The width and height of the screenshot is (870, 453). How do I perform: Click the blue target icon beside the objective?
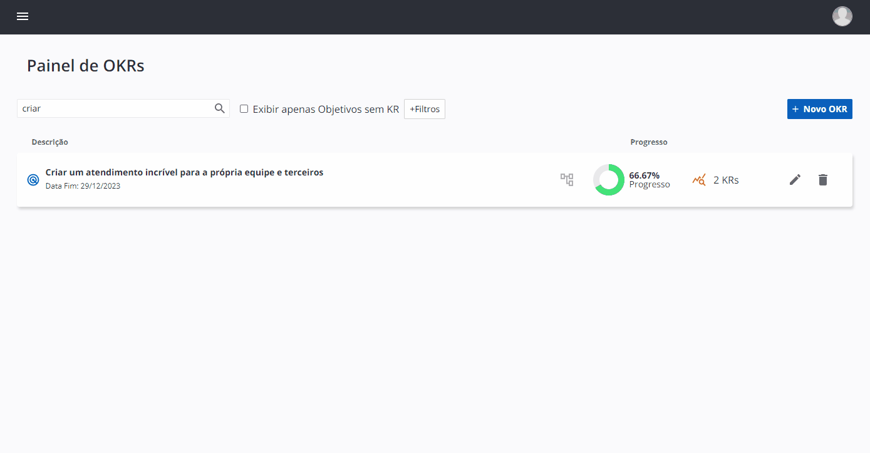coord(33,180)
